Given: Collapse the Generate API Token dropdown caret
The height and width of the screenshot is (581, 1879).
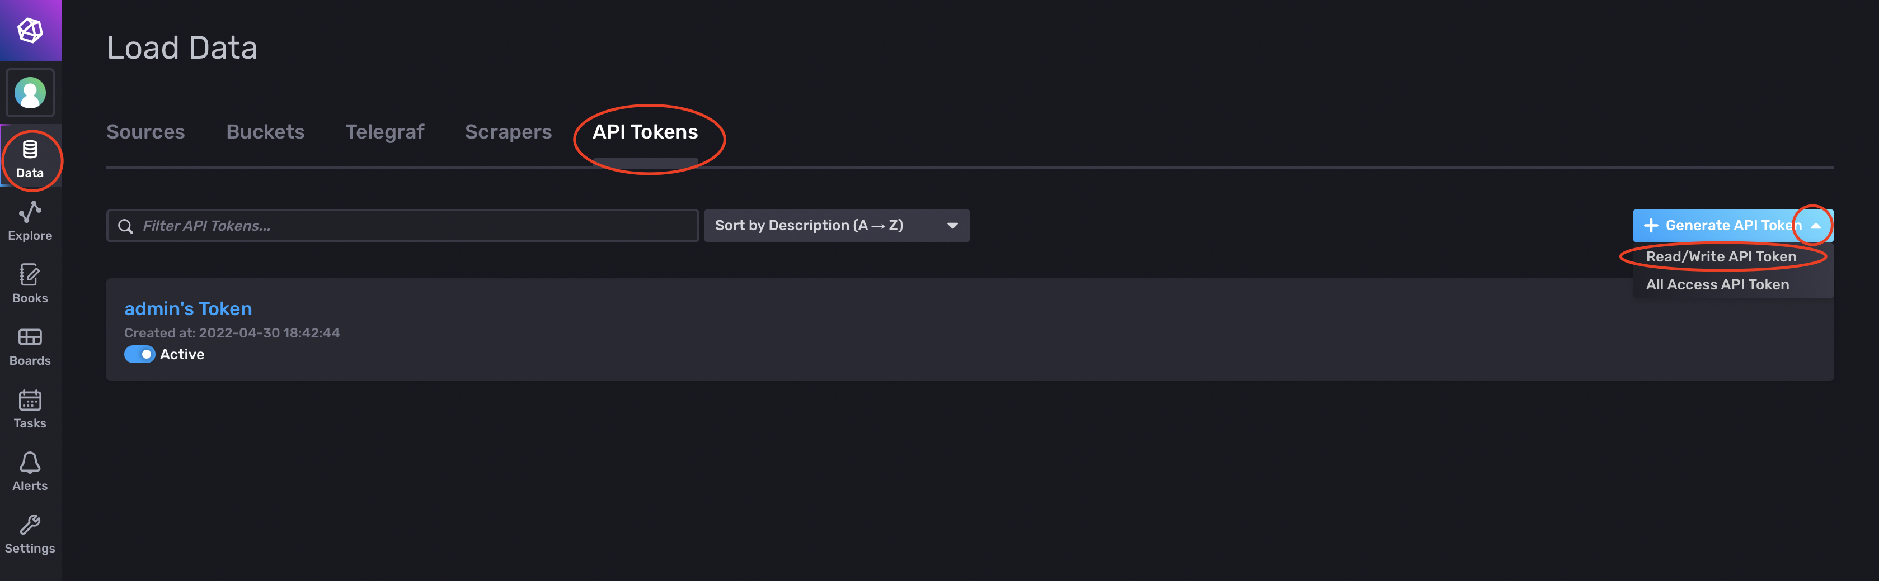Looking at the screenshot, I should (x=1816, y=226).
